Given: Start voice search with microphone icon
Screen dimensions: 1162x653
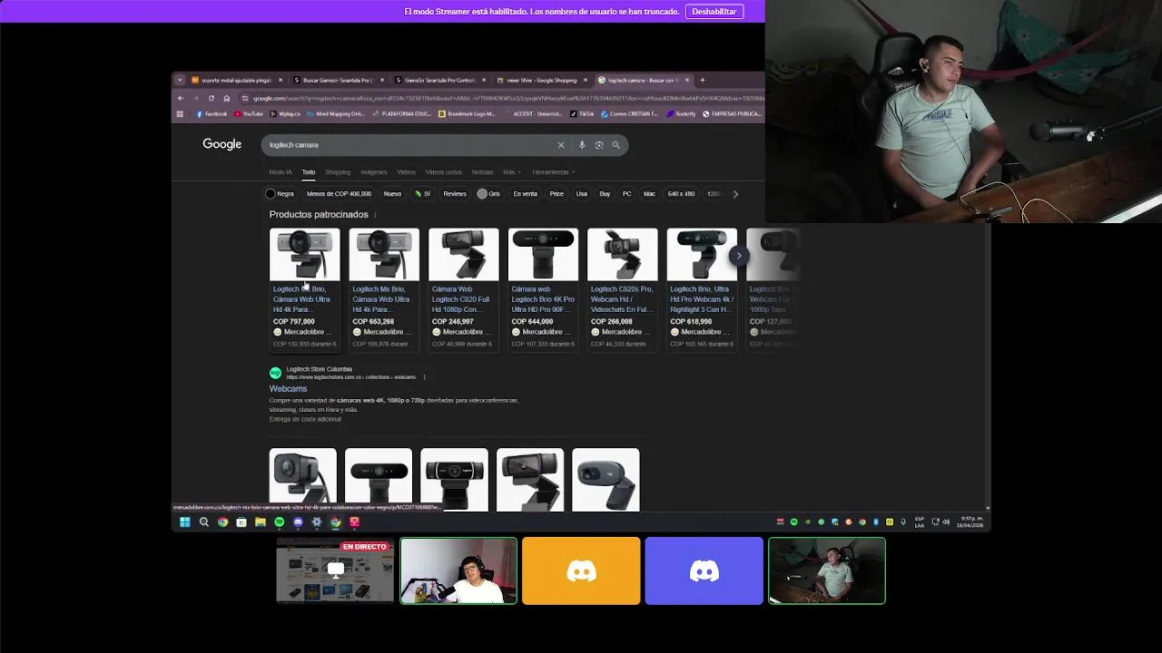Looking at the screenshot, I should coord(582,145).
